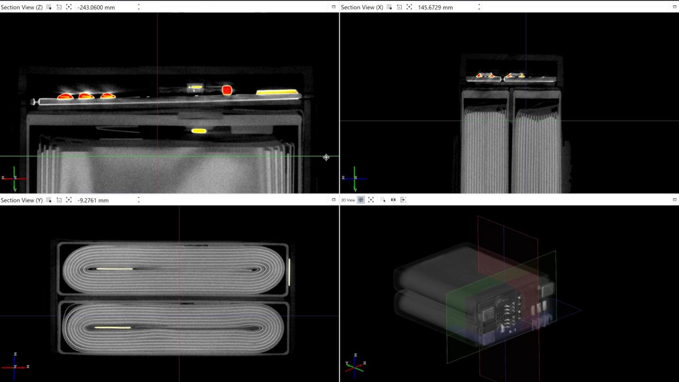Click the fit-to-view icon in Section View (X)

click(409, 7)
